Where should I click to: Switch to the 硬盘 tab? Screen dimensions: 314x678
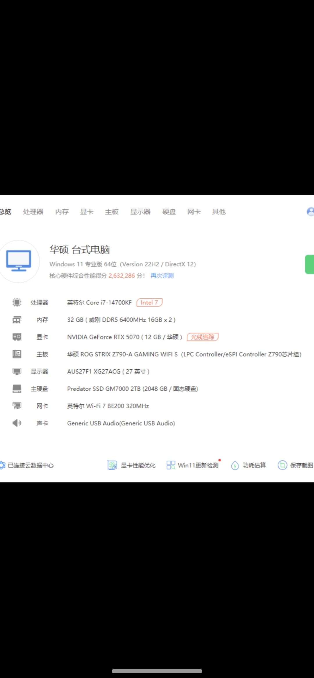(169, 212)
